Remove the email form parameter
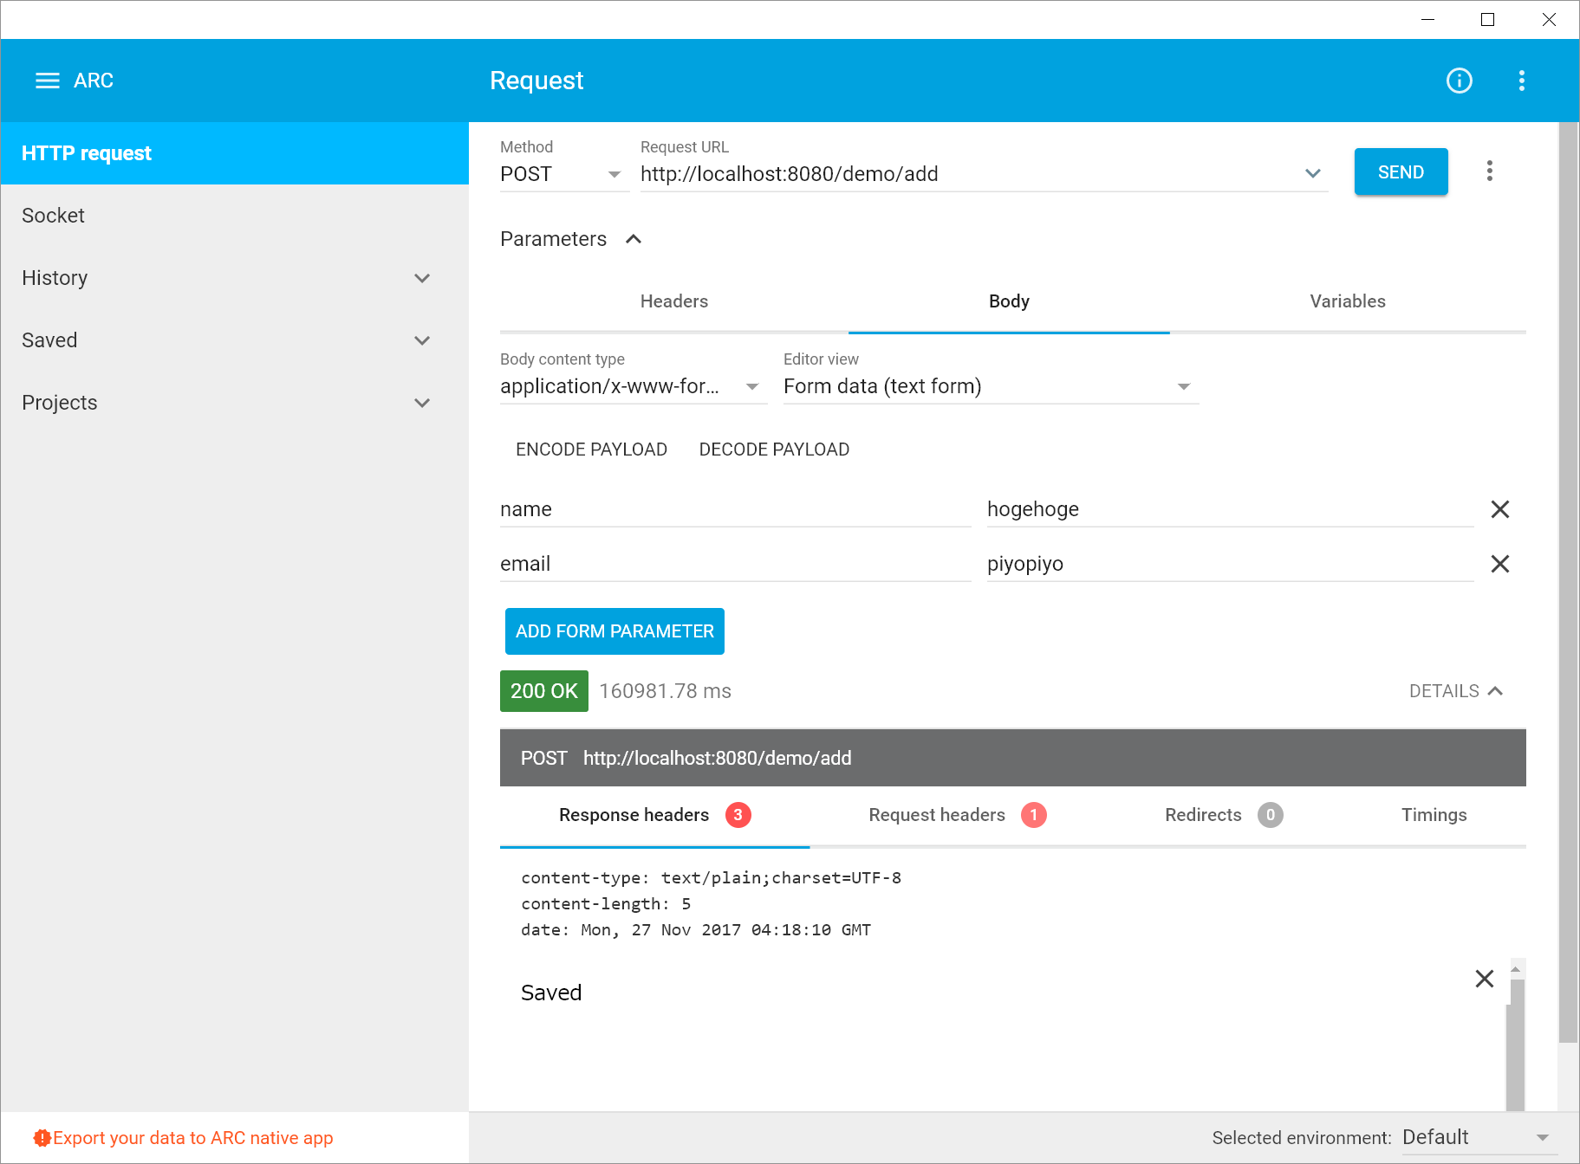1580x1164 pixels. (1499, 564)
